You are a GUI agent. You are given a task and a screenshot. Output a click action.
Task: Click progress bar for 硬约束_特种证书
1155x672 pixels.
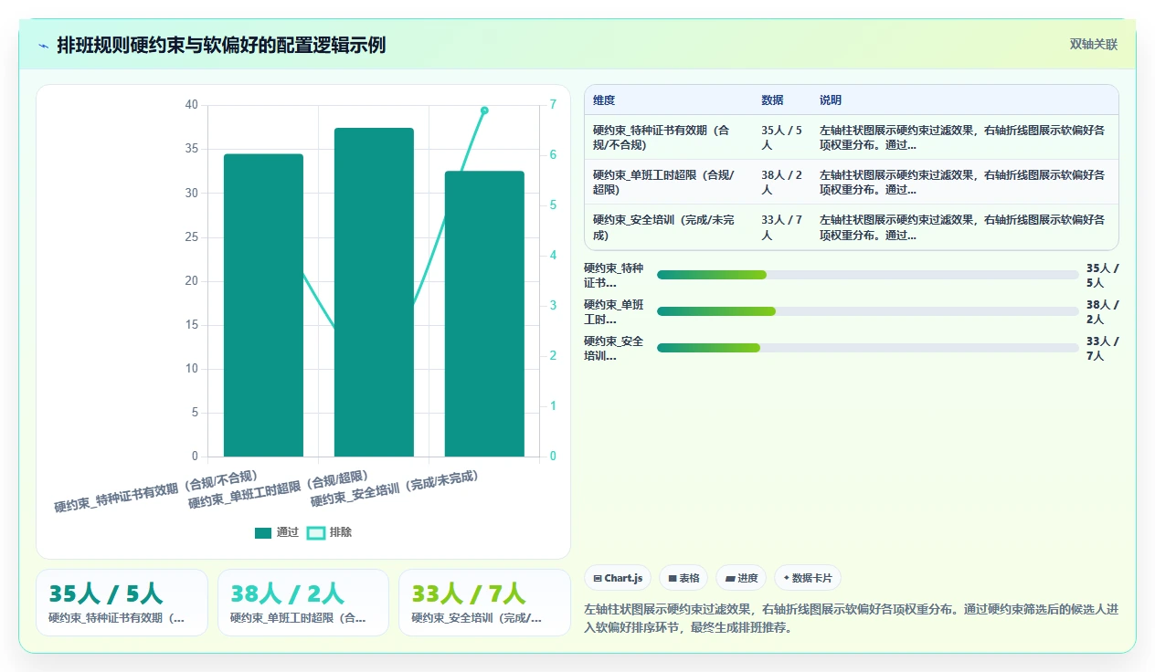point(868,275)
